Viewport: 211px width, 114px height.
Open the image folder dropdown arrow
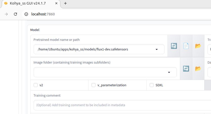click(169, 72)
